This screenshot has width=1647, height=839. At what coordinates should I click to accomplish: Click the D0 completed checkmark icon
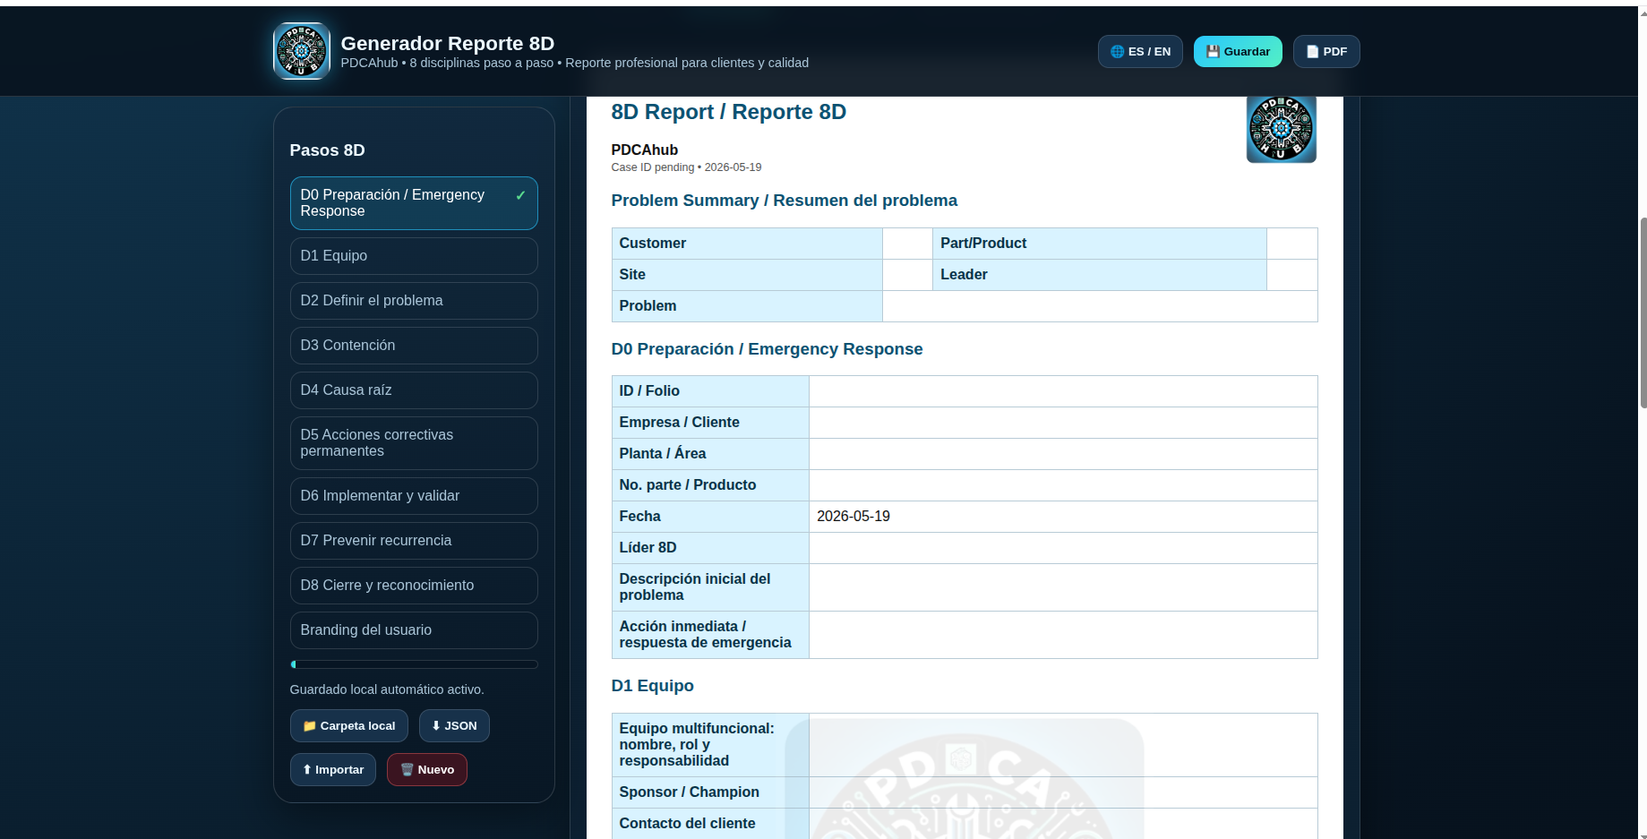[x=520, y=195]
